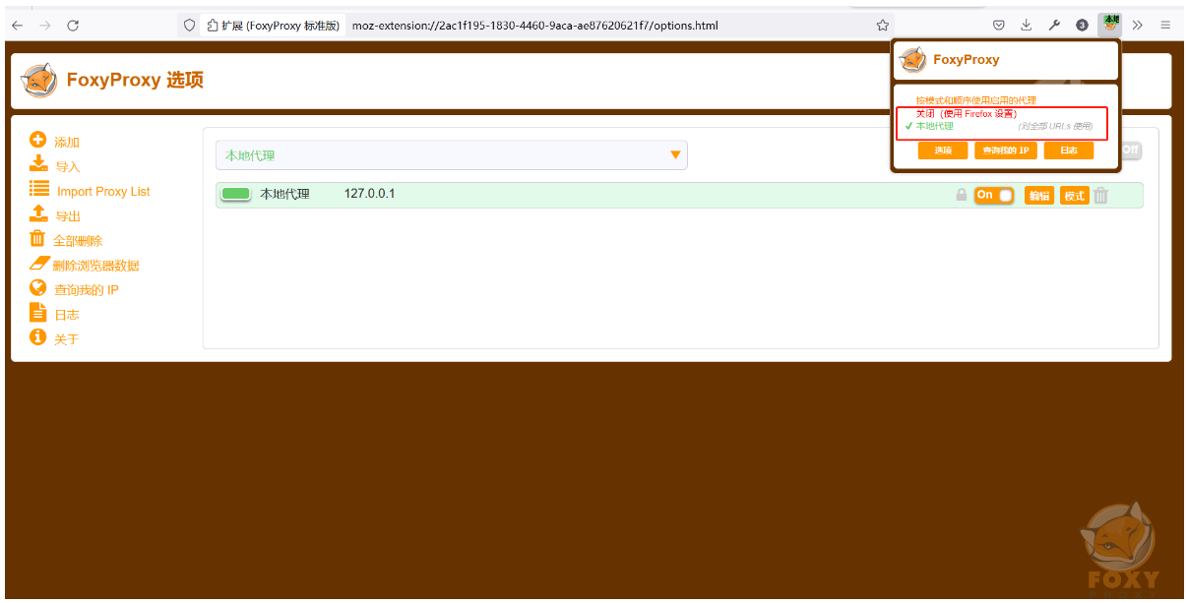Click the 编辑 button for 本地代理
The image size is (1187, 603).
click(x=1038, y=196)
